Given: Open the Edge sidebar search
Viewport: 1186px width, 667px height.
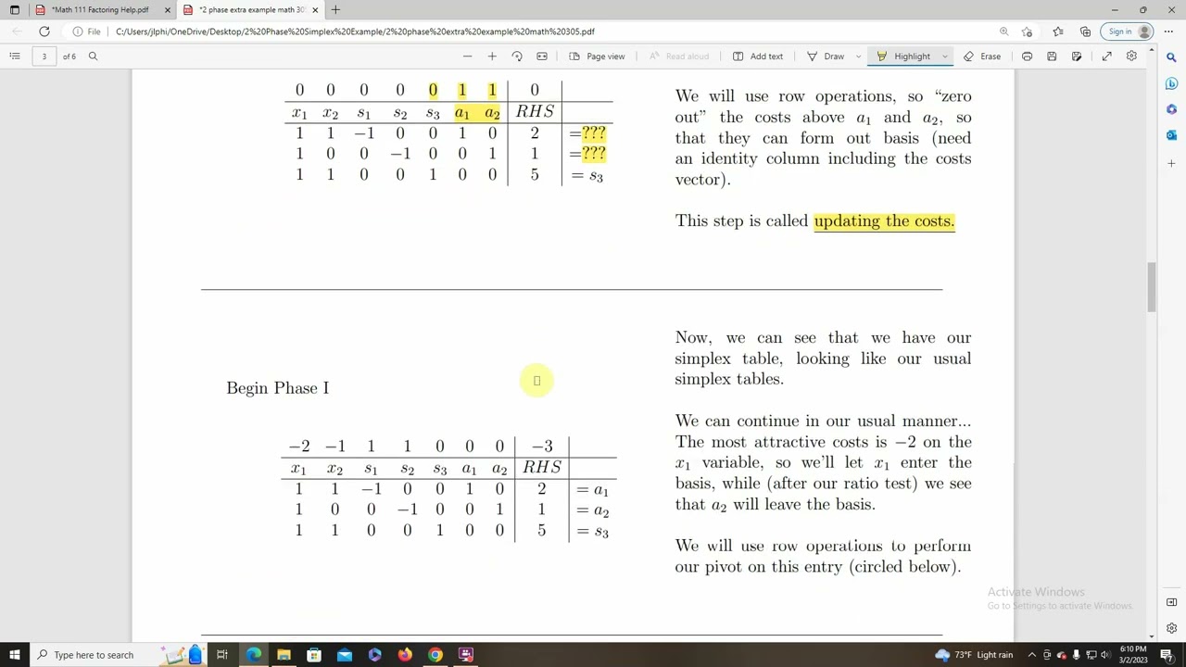Looking at the screenshot, I should (x=1171, y=57).
